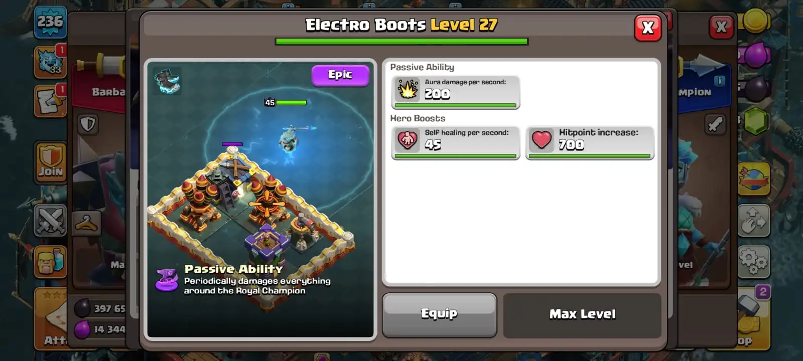
Task: Click the equipment level progress bar
Action: pyautogui.click(x=401, y=42)
